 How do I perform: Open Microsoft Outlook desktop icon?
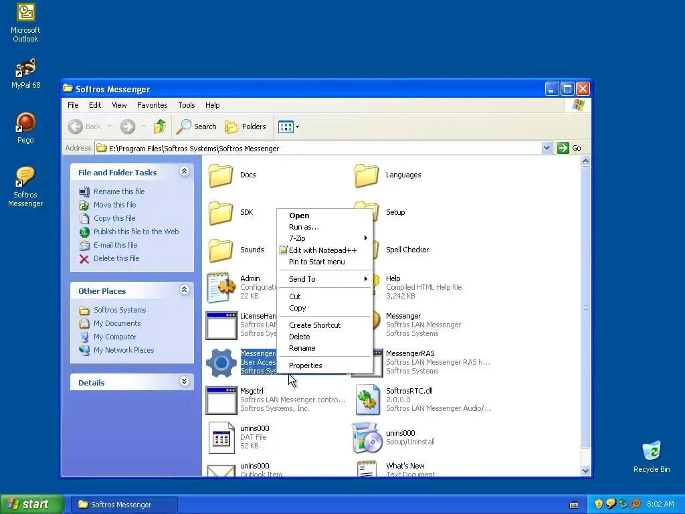click(25, 23)
